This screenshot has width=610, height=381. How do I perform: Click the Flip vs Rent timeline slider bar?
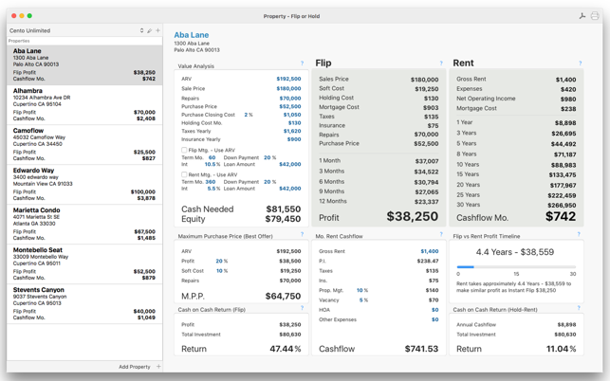pos(516,267)
